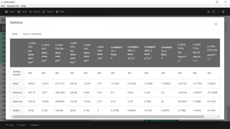Click the Export download icon
This screenshot has width=230, height=129.
point(31,12)
